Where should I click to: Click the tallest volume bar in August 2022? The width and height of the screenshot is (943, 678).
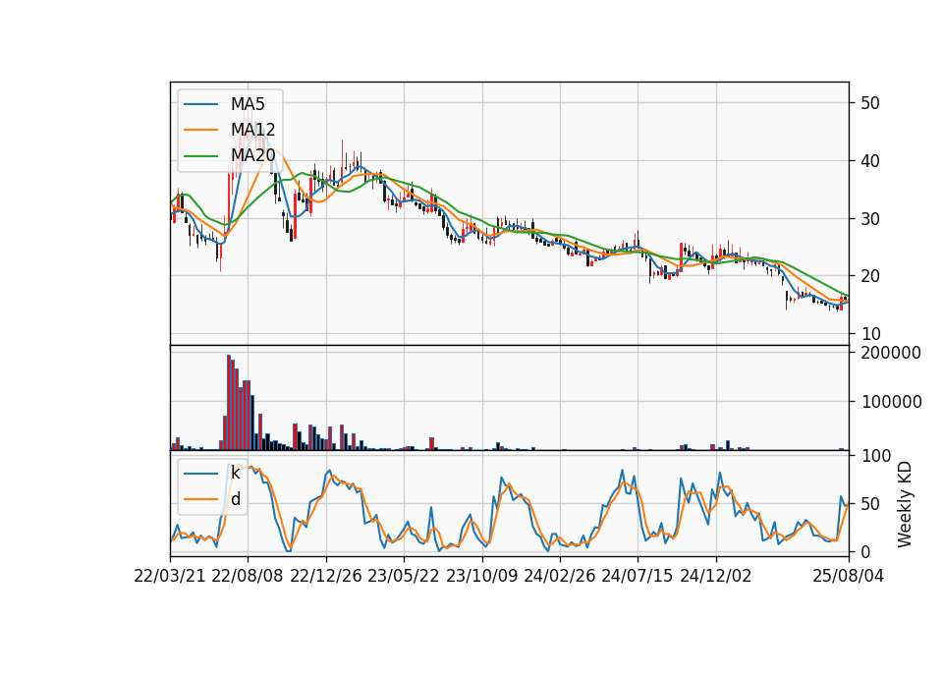pos(229,403)
